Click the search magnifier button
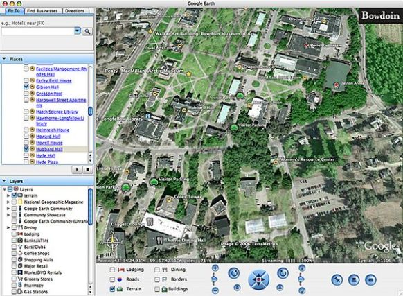 click(x=88, y=31)
